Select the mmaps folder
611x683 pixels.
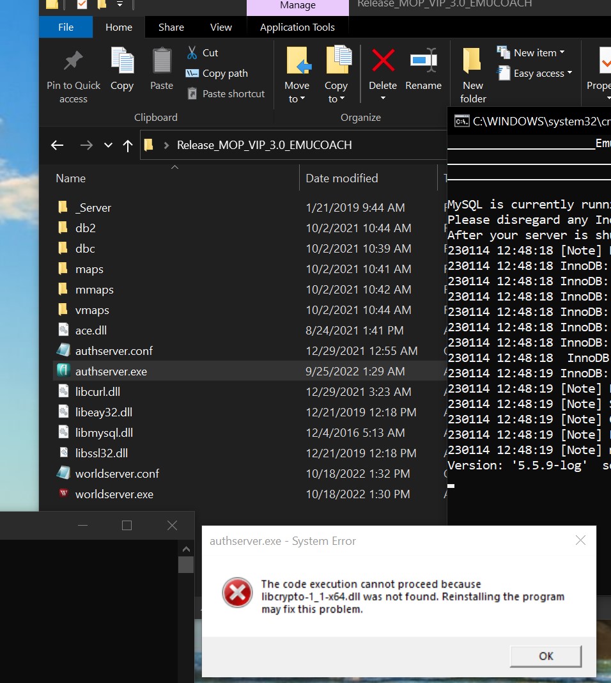pos(95,289)
